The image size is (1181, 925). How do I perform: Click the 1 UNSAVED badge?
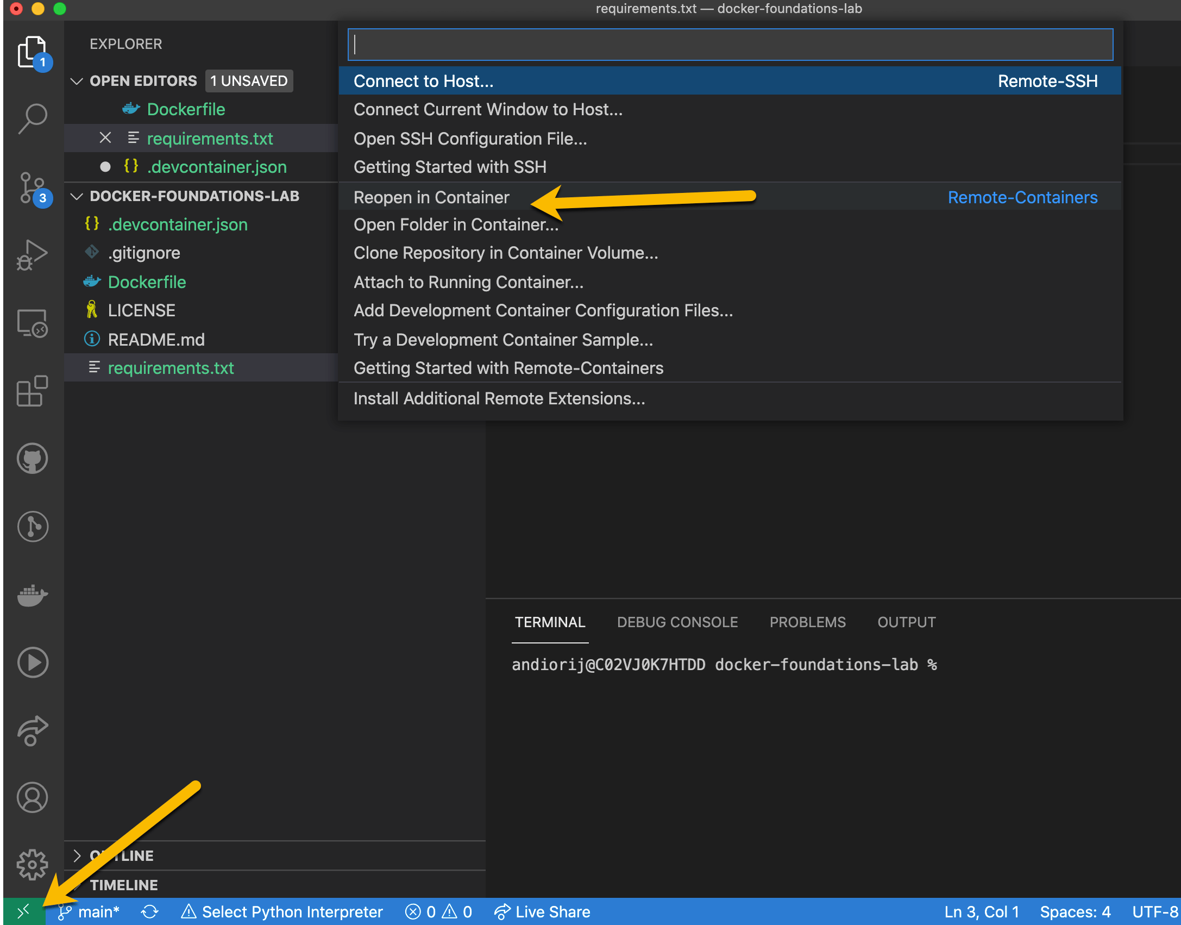click(x=249, y=81)
